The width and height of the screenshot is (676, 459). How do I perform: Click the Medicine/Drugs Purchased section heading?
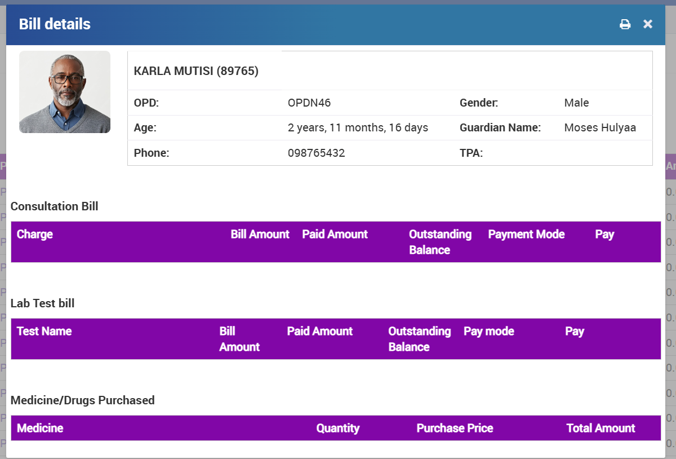coord(82,400)
